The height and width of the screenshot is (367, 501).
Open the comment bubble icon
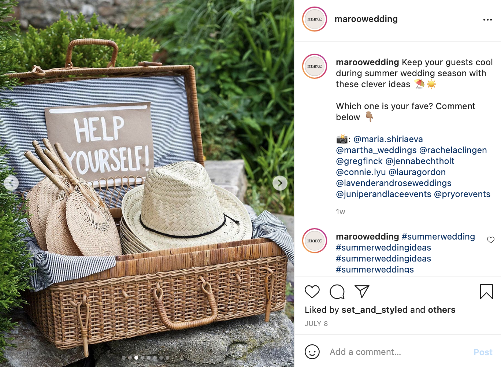pos(337,292)
